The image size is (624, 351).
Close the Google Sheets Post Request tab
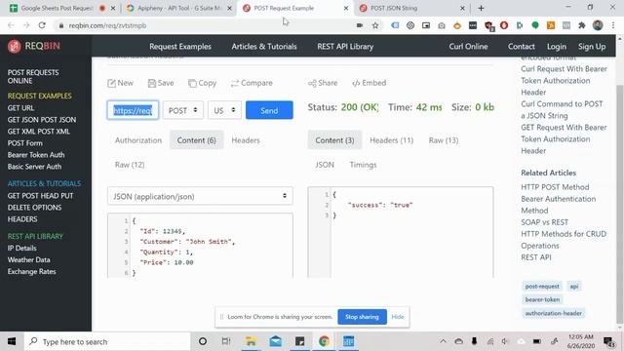(113, 8)
